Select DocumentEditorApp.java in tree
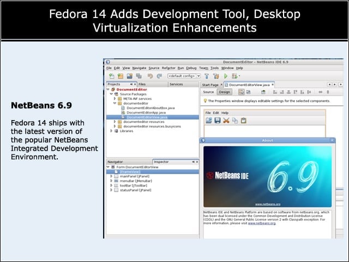The height and width of the screenshot is (262, 349). coord(146,112)
